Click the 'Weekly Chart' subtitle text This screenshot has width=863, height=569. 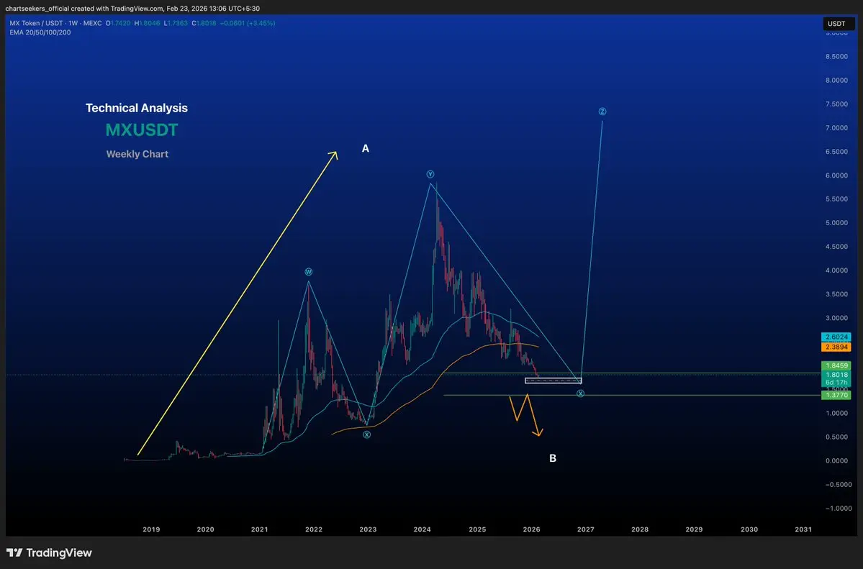pos(137,154)
